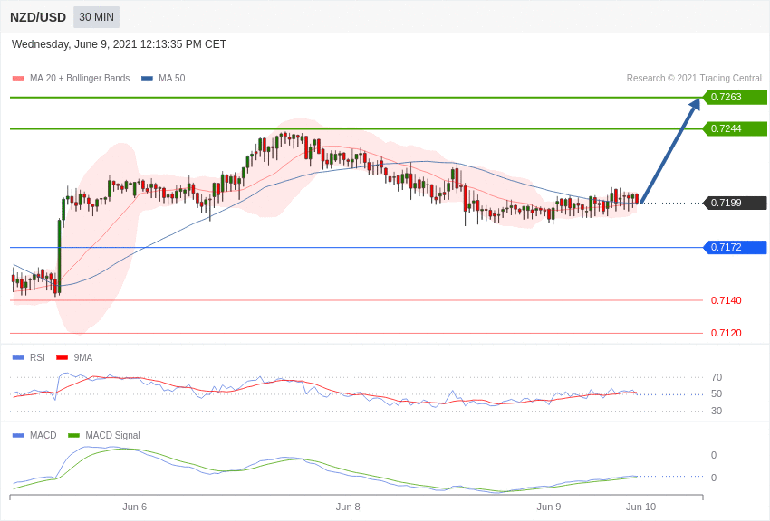Image resolution: width=770 pixels, height=521 pixels.
Task: Click the RSI 70 level label
Action: click(717, 377)
